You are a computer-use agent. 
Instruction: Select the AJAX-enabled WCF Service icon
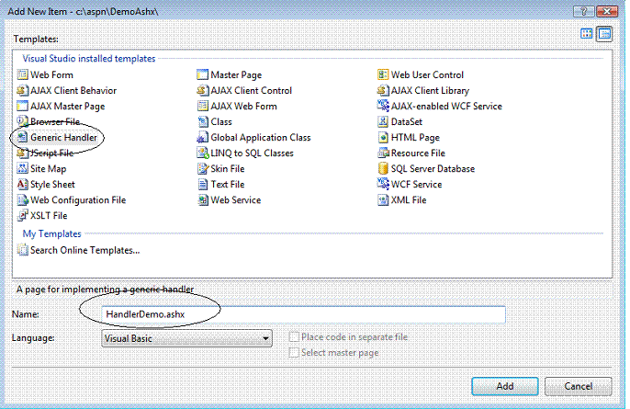(x=383, y=107)
